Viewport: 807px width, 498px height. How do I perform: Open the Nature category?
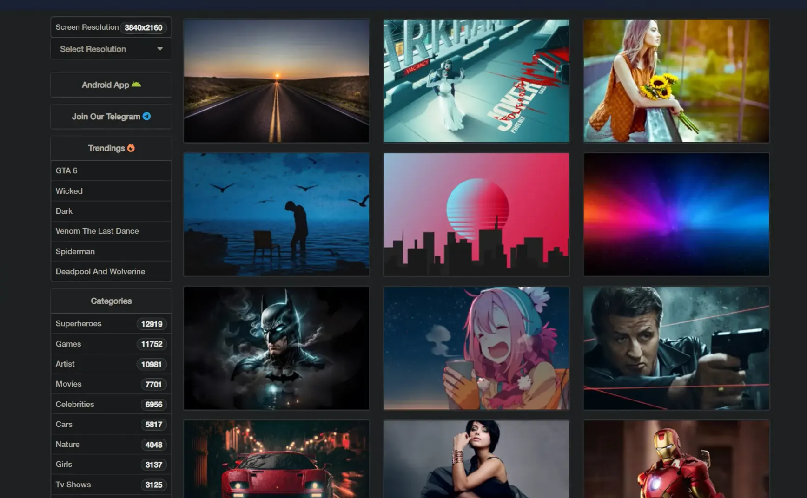(111, 444)
